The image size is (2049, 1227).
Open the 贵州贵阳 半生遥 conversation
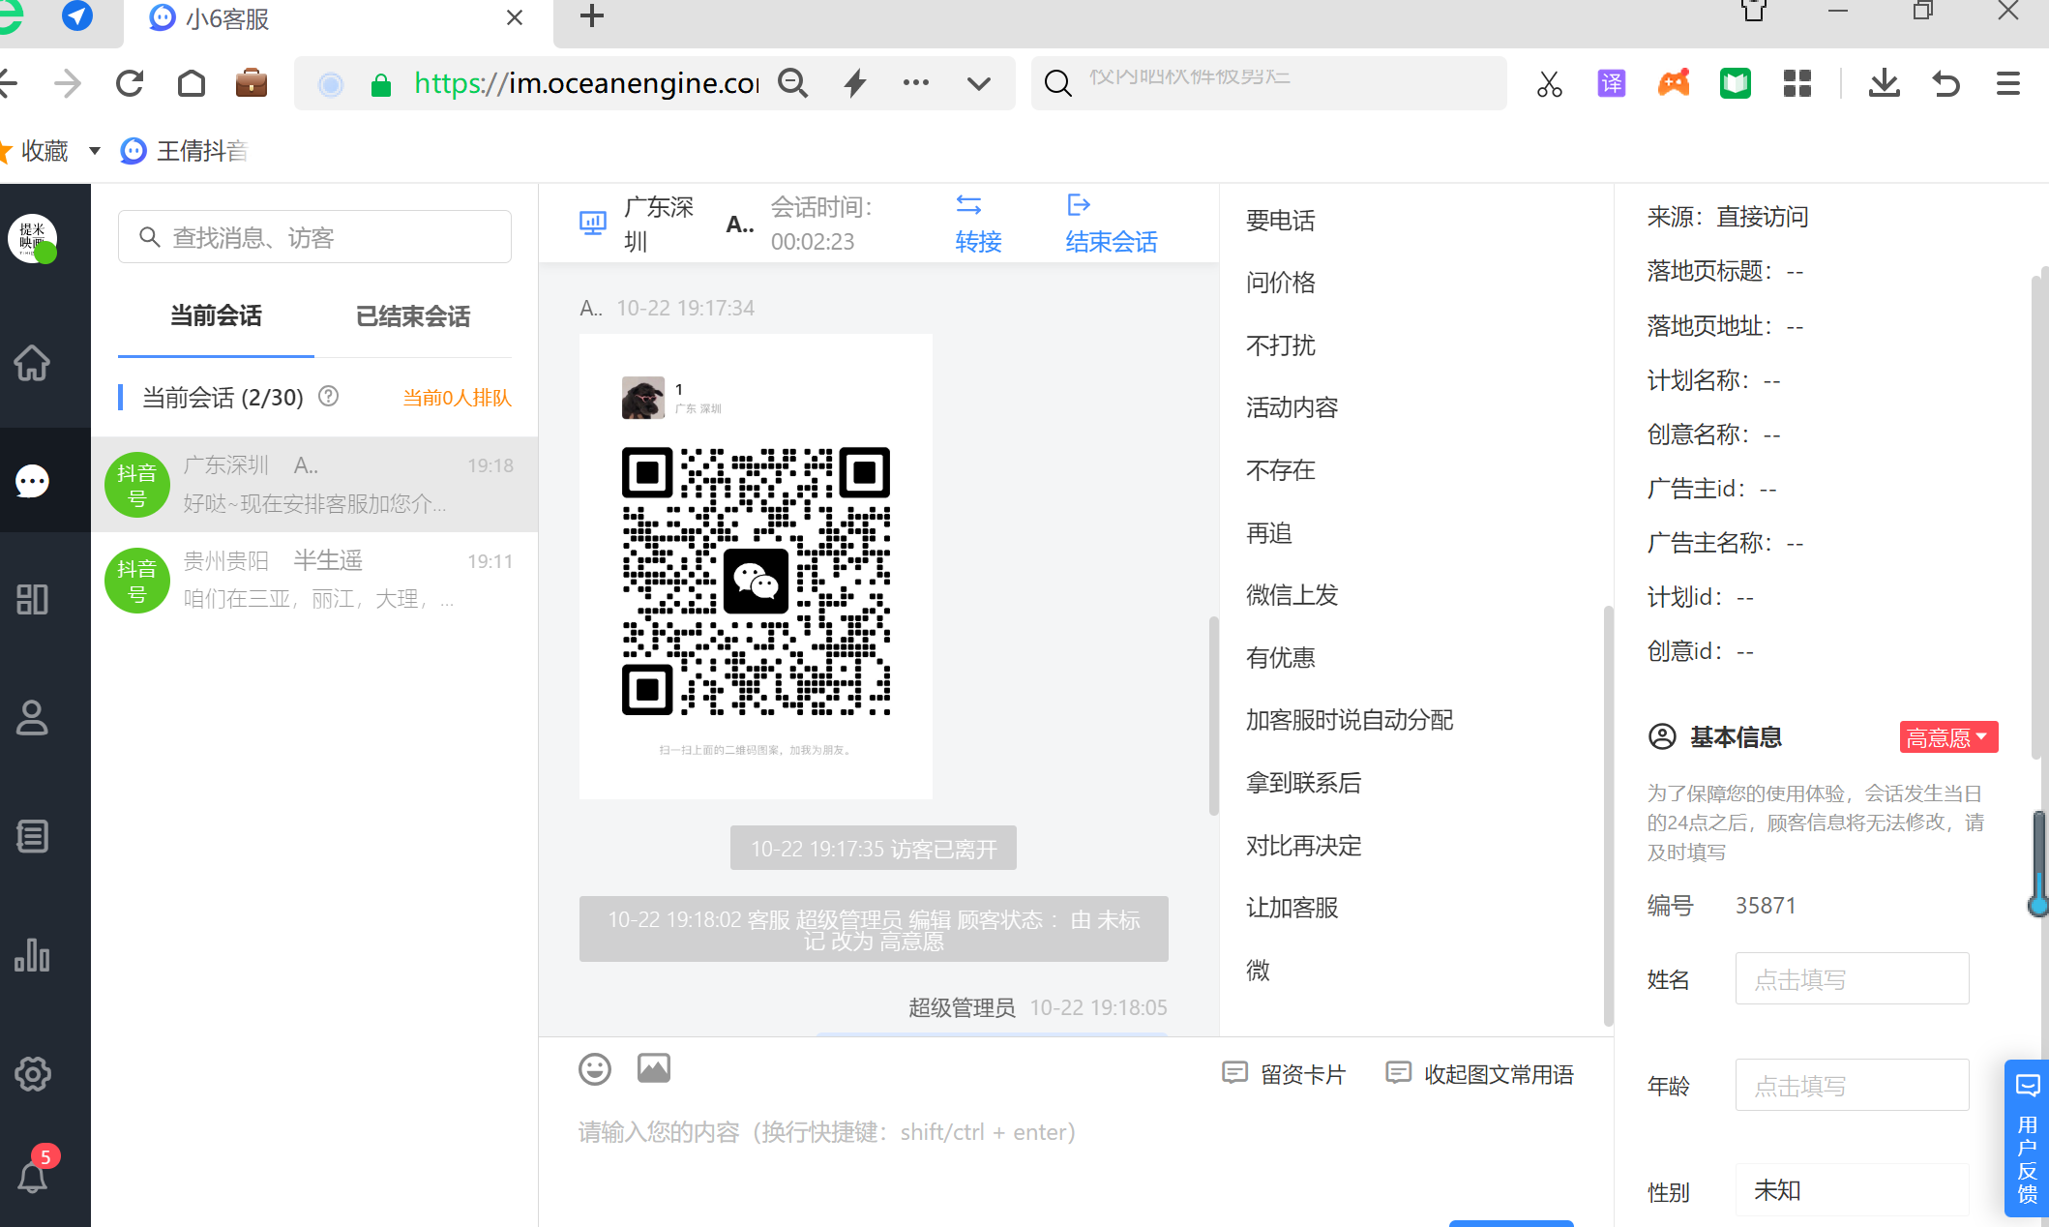coord(314,580)
